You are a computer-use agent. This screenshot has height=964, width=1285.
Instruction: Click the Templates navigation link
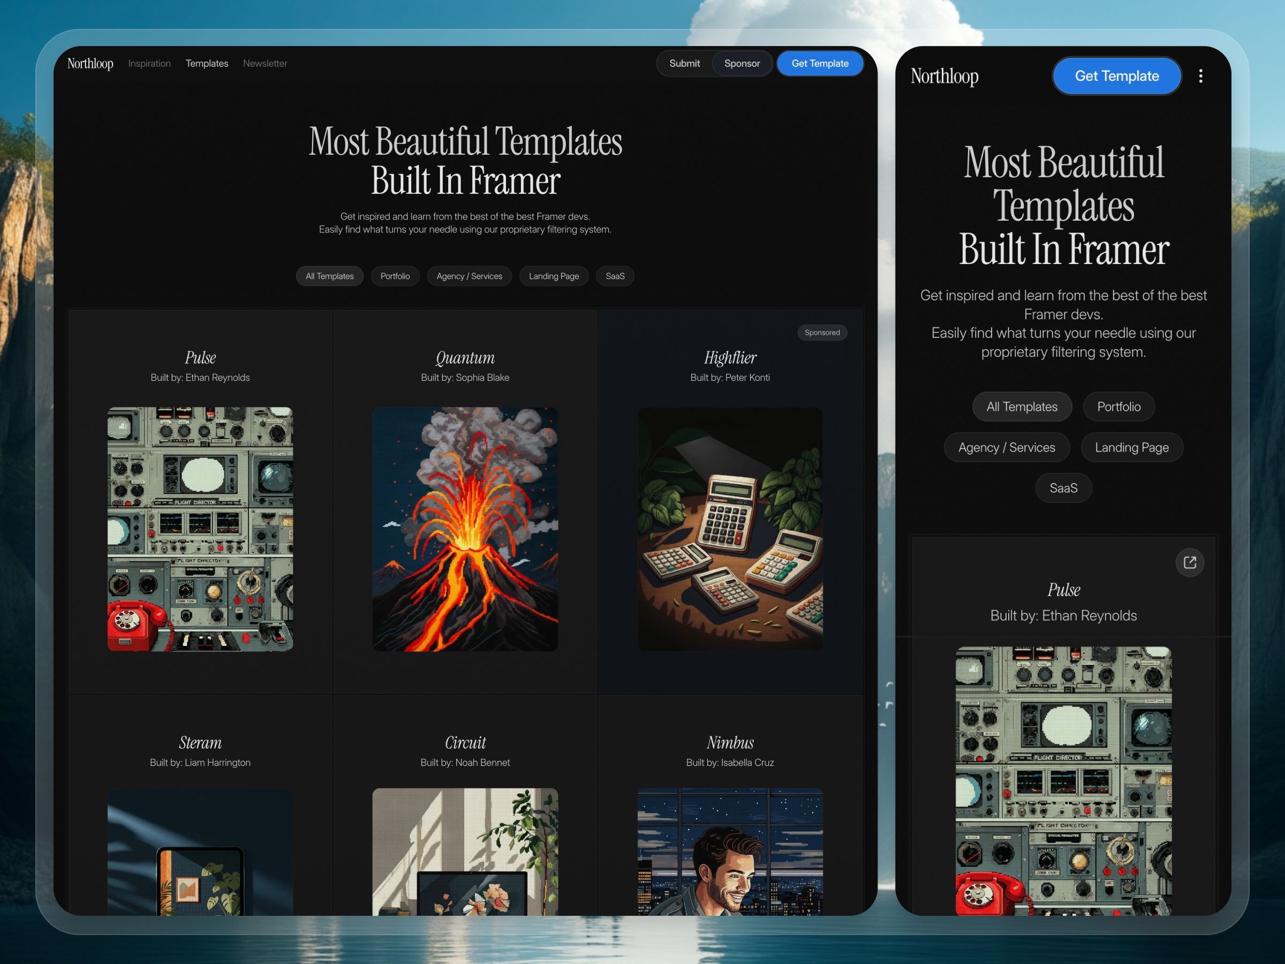pos(207,64)
